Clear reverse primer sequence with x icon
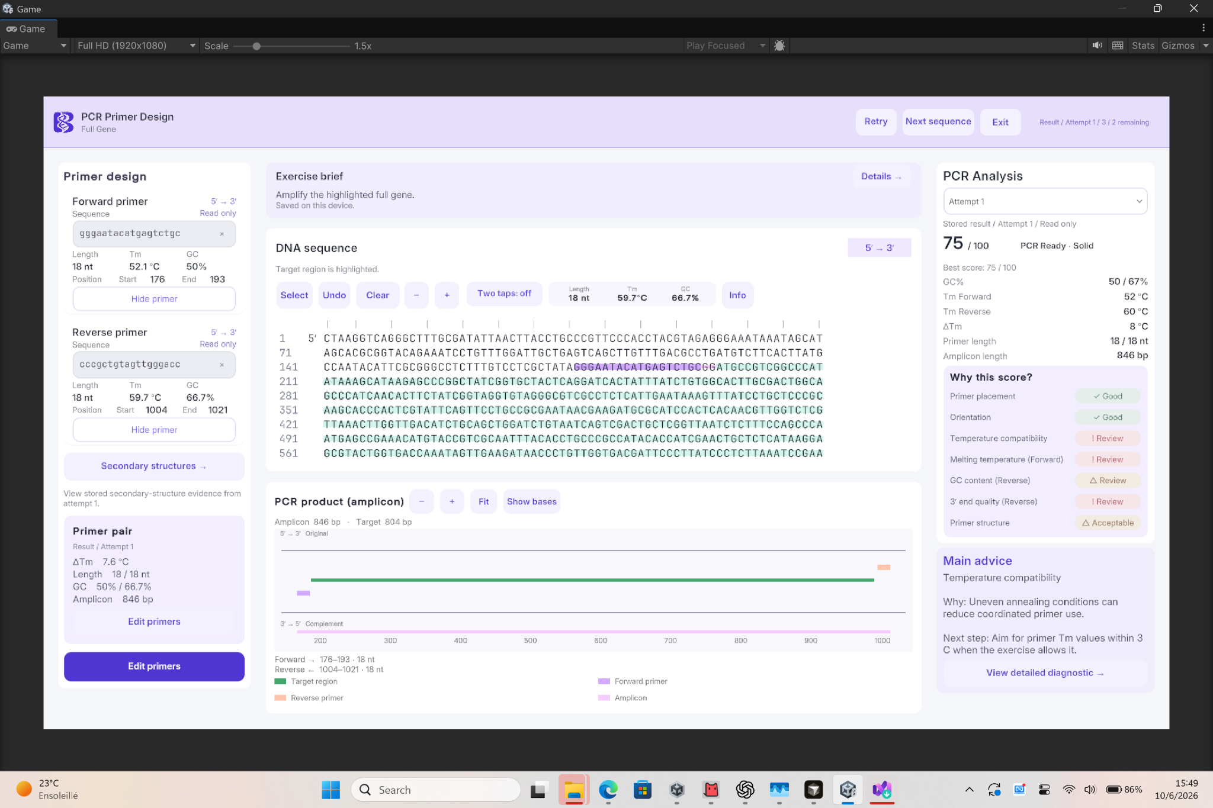This screenshot has height=808, width=1213. click(x=222, y=365)
